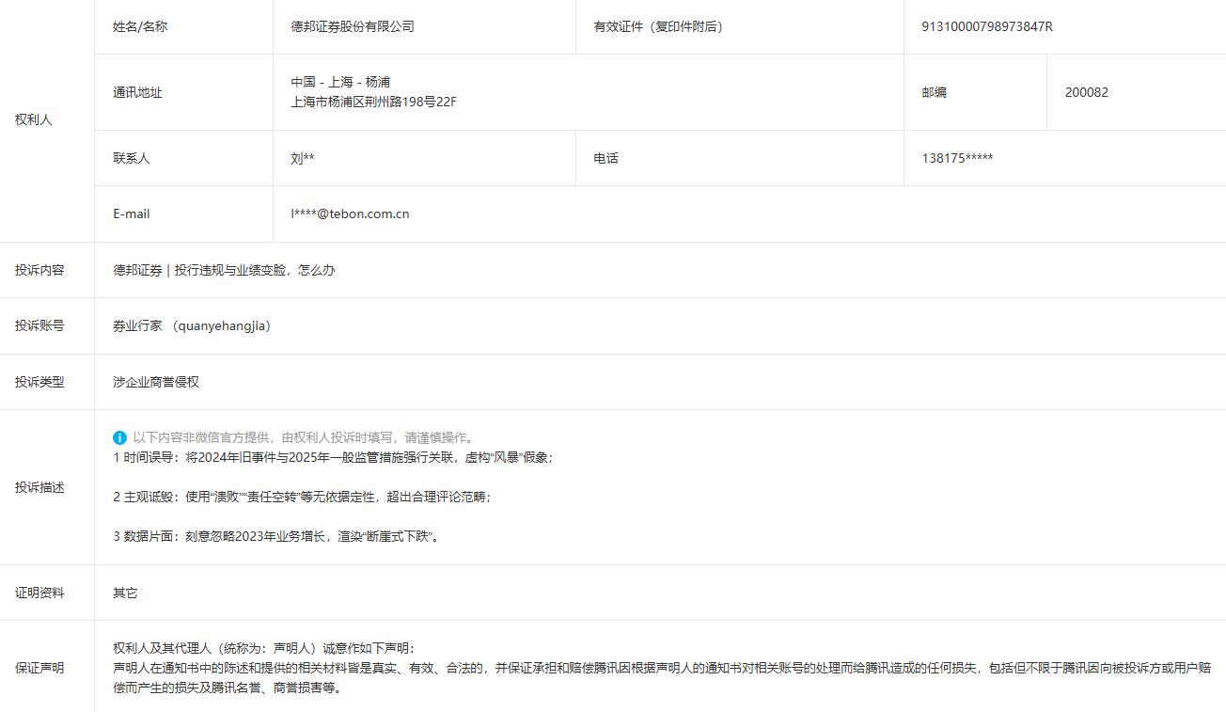
Task: Click the phone number 138175*****
Action: tap(957, 158)
